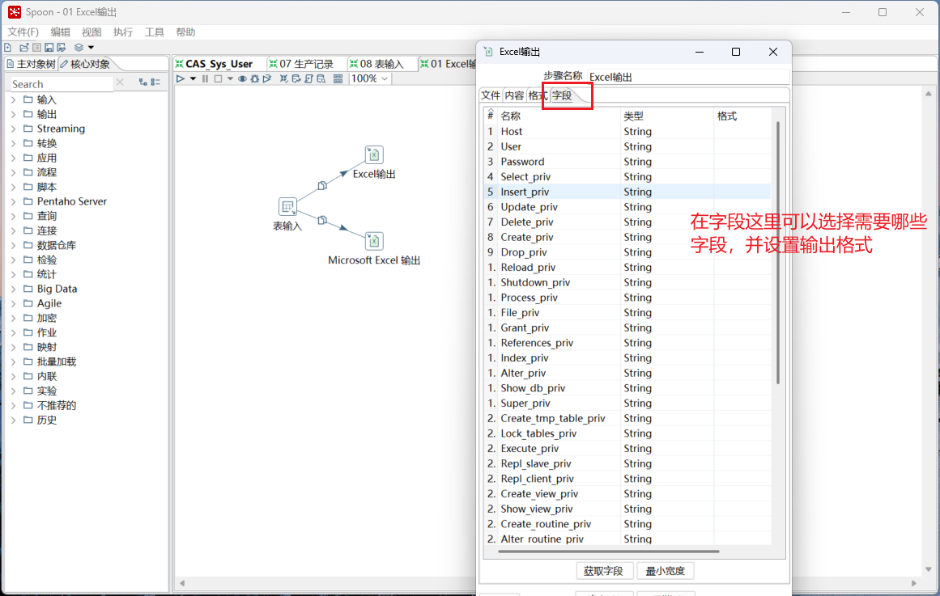The image size is (940, 596).
Task: Click the Save icon in main toolbar
Action: (49, 48)
